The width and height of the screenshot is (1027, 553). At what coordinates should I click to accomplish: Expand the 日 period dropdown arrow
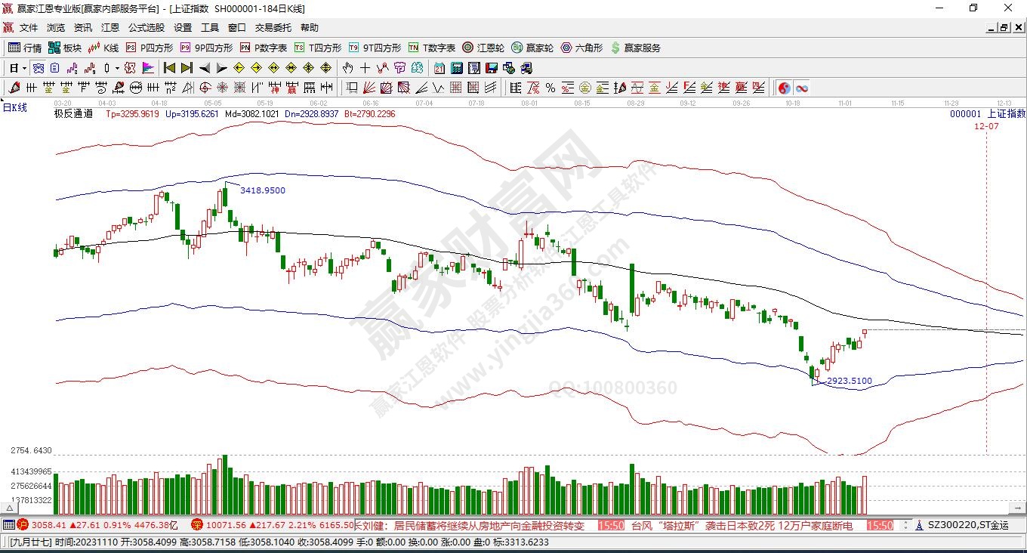tap(25, 68)
